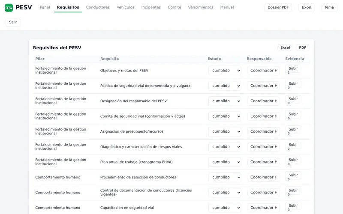Click the Salir button

(13, 22)
